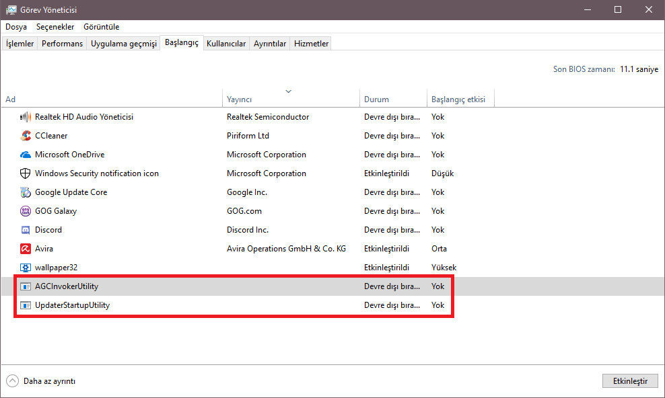Open the Dosya menu
The height and width of the screenshot is (398, 665).
(x=16, y=27)
